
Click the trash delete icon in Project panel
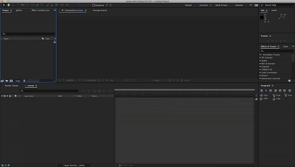pos(24,81)
